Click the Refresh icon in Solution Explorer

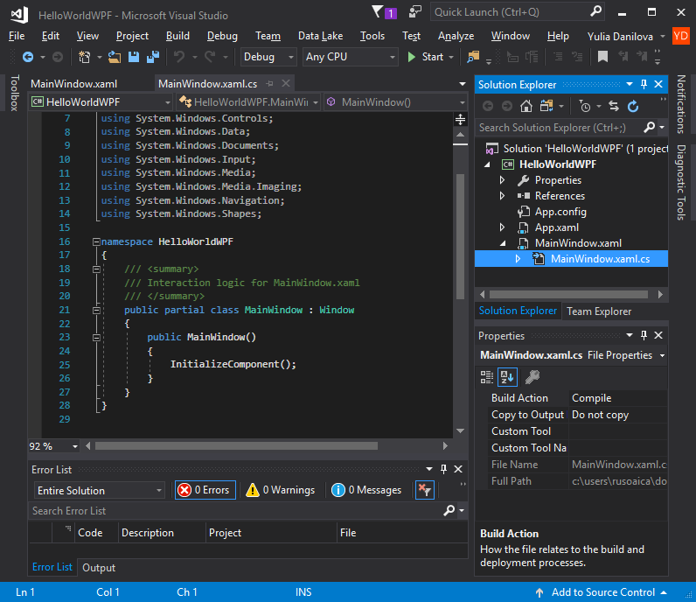click(633, 106)
